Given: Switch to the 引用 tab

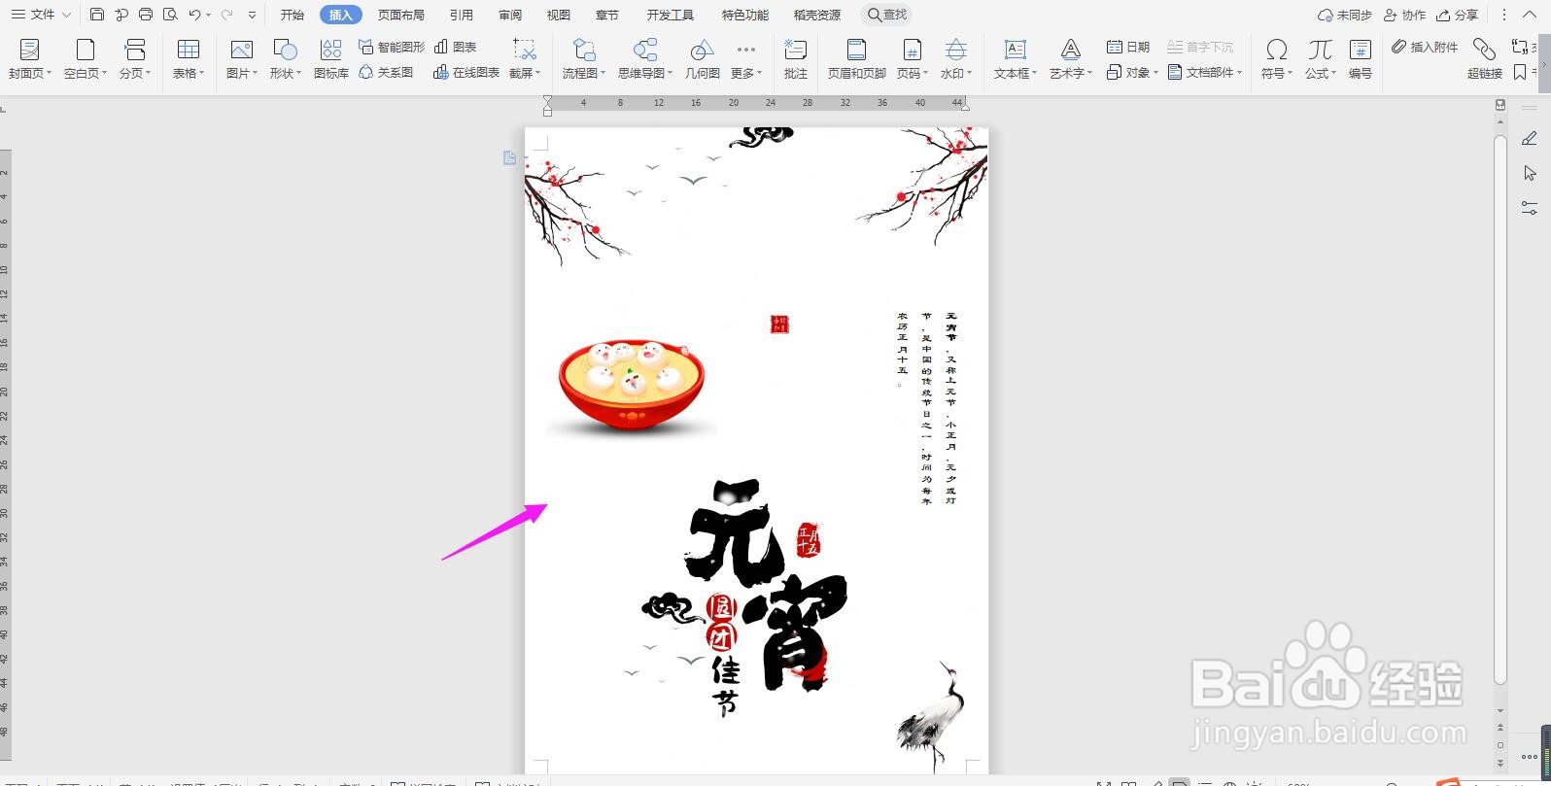Looking at the screenshot, I should point(462,15).
